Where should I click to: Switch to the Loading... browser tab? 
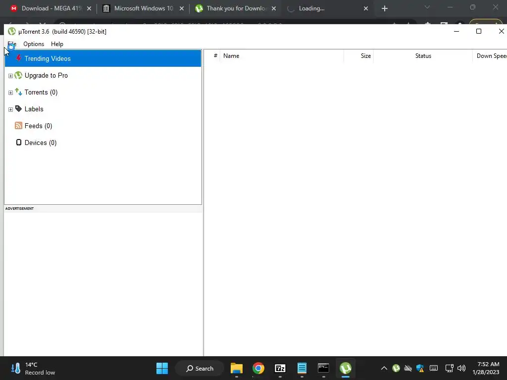click(328, 8)
